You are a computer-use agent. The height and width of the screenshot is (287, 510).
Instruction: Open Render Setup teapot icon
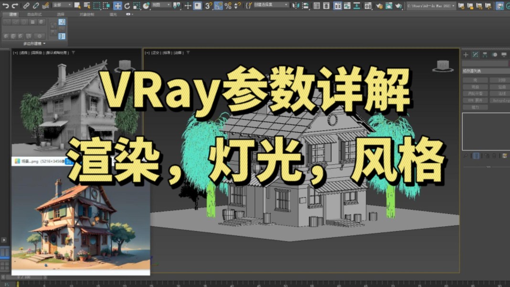[379, 6]
